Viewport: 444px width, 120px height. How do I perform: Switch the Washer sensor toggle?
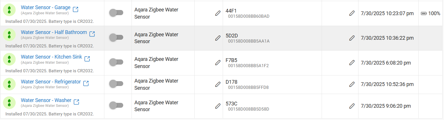(116, 105)
